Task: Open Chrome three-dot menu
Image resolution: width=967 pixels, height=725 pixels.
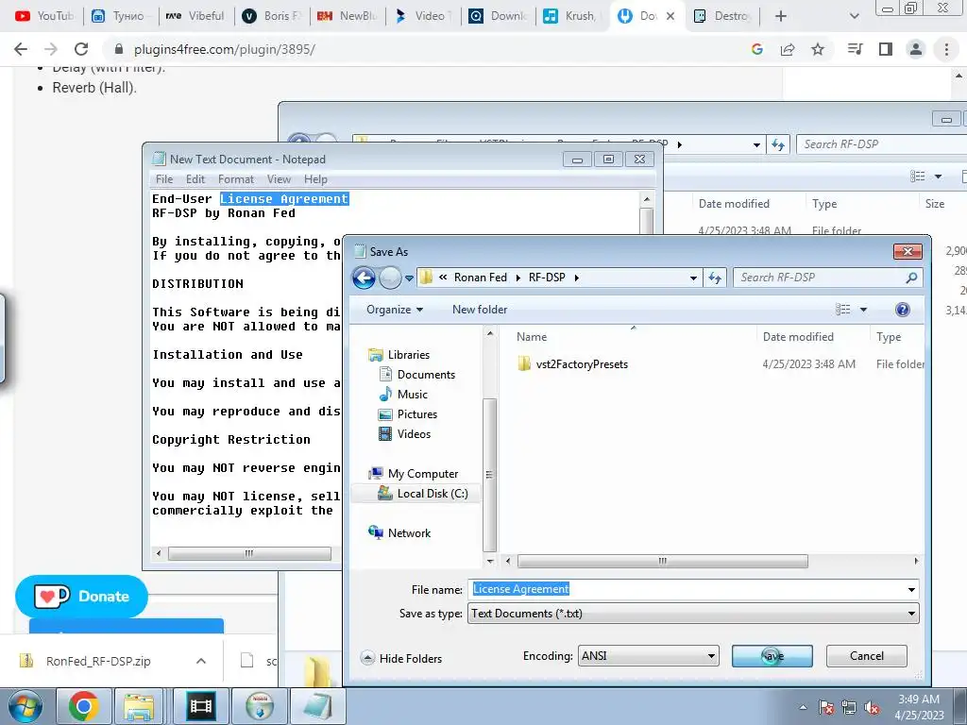Action: 946,49
